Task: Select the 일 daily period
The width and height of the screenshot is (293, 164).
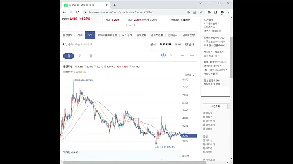Action: [69, 56]
